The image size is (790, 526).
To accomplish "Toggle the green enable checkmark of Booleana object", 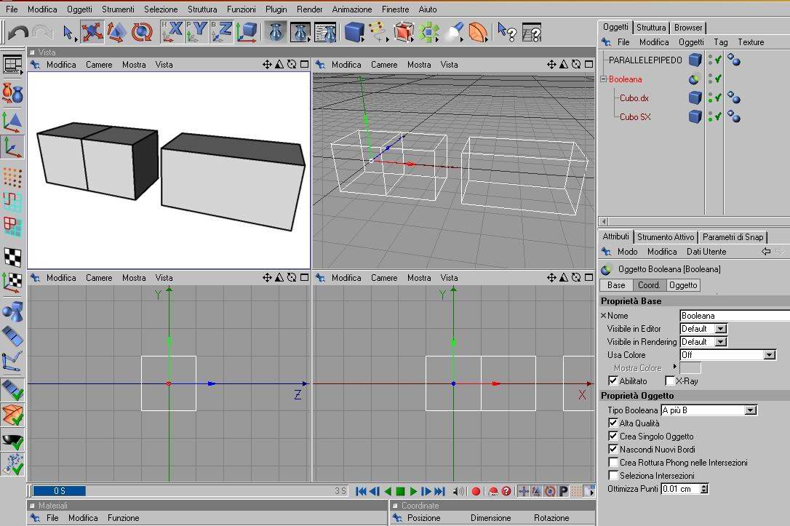I will [x=719, y=79].
